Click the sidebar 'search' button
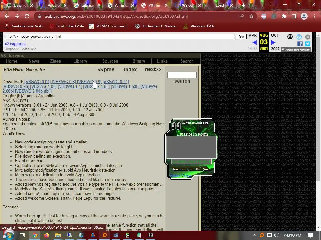The image size is (321, 240). [182, 81]
